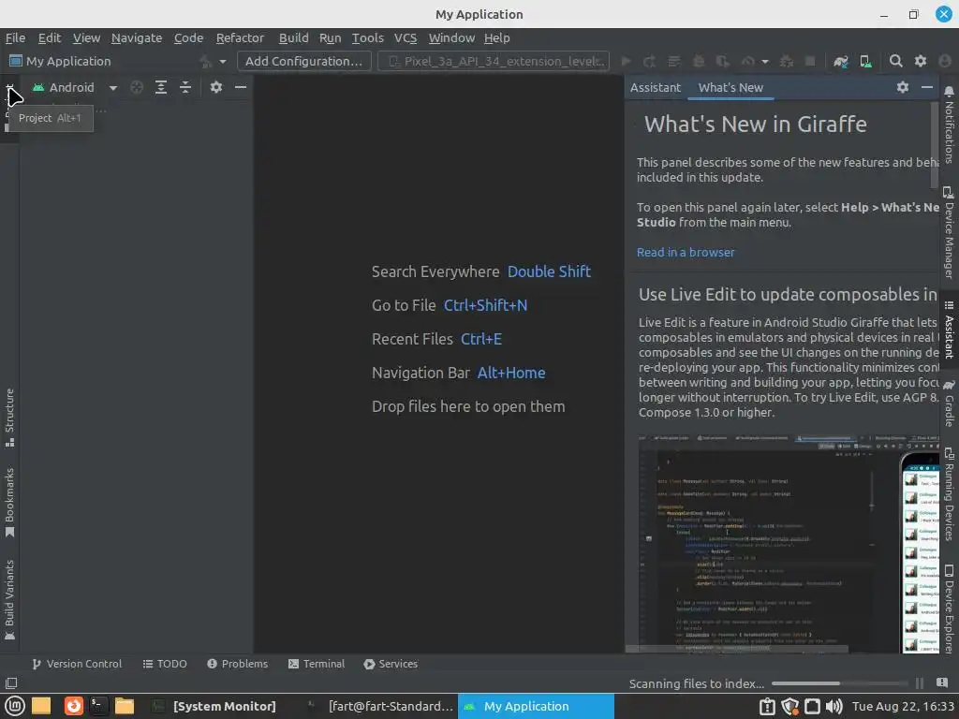Toggle the Notifications side tool window
Image resolution: width=959 pixels, height=719 pixels.
click(x=949, y=125)
